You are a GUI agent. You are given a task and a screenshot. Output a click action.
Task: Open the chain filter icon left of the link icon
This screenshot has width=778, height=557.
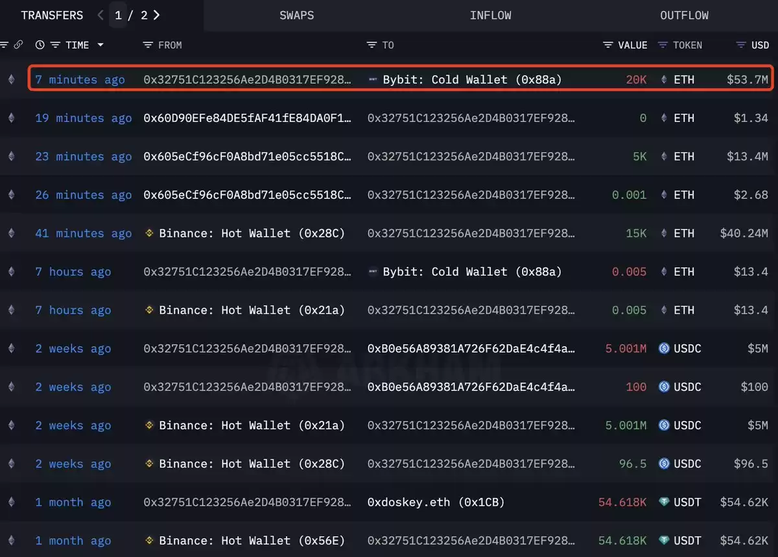(x=4, y=45)
